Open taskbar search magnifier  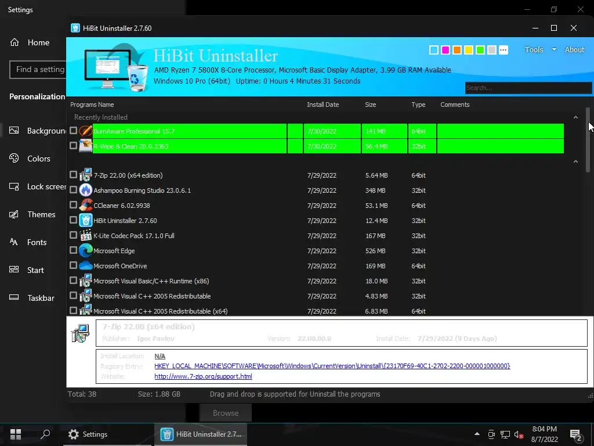tap(45, 434)
